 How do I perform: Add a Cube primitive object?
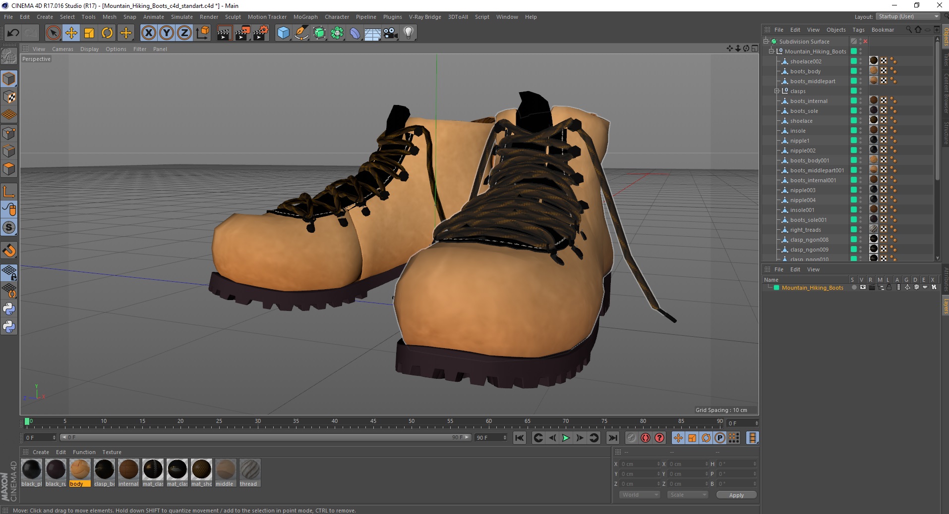283,33
